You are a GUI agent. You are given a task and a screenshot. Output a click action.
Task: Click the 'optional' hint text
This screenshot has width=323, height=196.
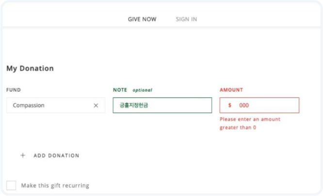point(142,90)
